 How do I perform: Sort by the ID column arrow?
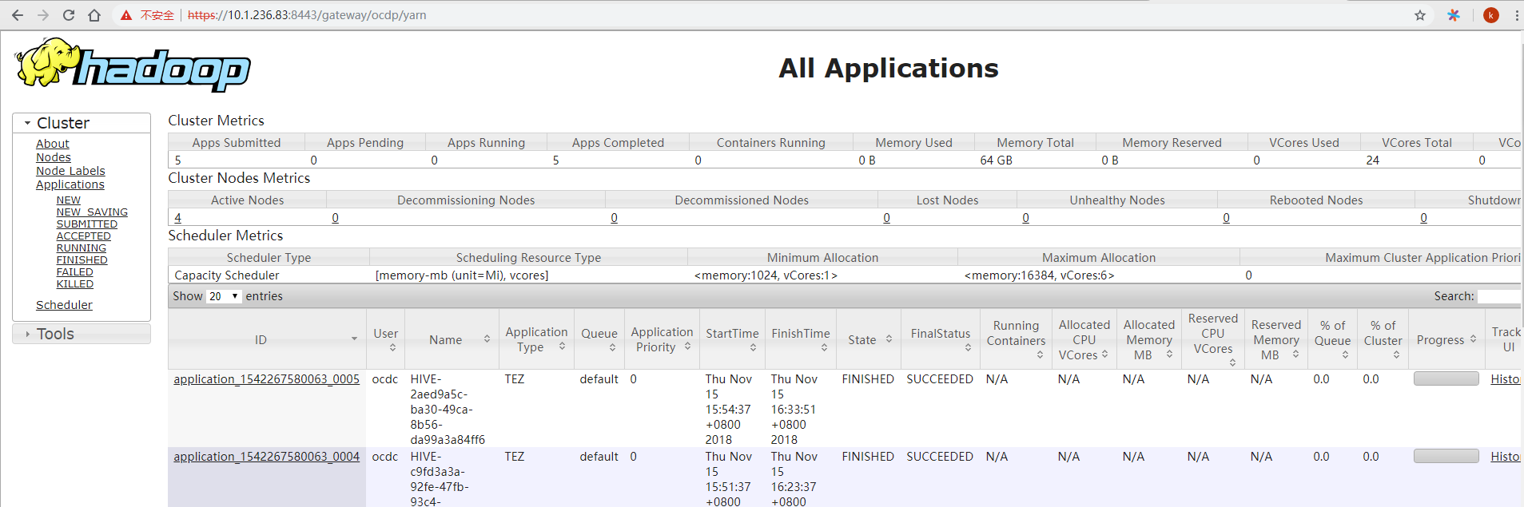pyautogui.click(x=354, y=339)
